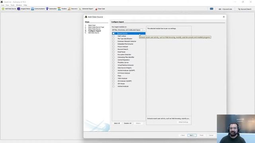Click the Back button
255x143 pixels.
[x=182, y=135]
